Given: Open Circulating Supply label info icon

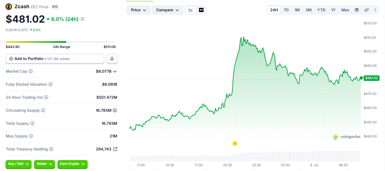Looking at the screenshot, I should [43, 110].
